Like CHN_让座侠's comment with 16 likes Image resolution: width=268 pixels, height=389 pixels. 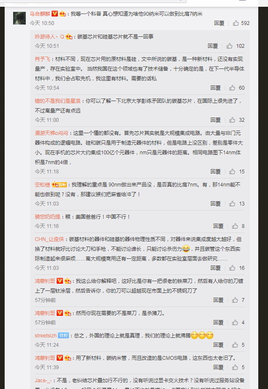(x=232, y=268)
